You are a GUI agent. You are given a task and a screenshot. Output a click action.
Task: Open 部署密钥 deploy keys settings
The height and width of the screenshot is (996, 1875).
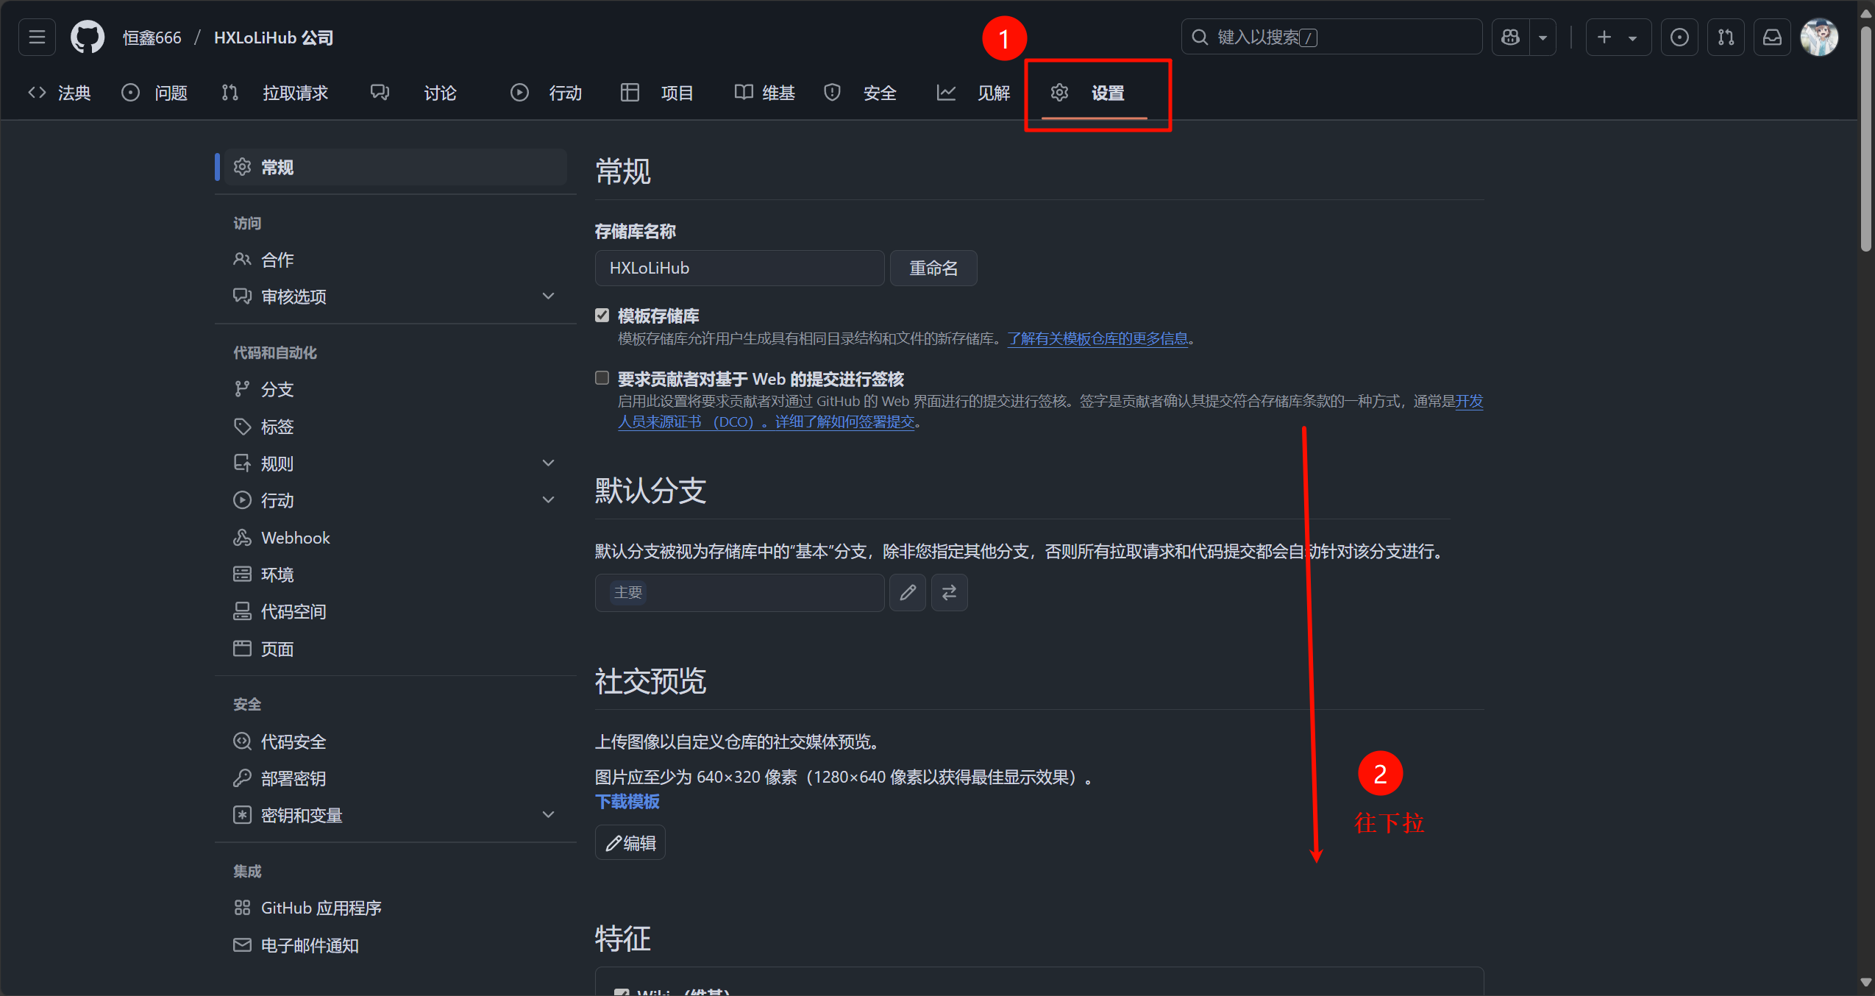pos(396,778)
